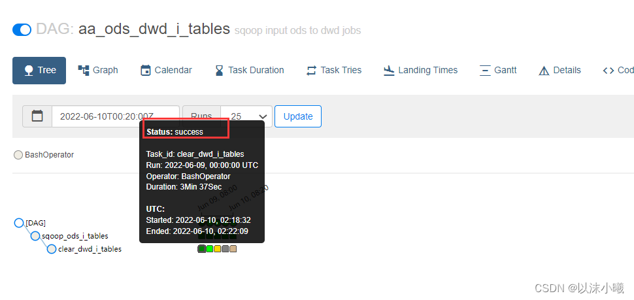Collapse the sqoop_ods_i_tables node circle

[x=35, y=236]
